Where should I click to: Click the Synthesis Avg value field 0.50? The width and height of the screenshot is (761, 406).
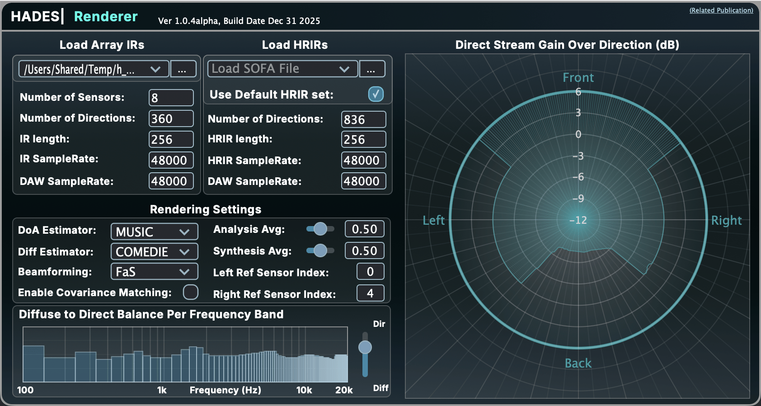tap(365, 250)
